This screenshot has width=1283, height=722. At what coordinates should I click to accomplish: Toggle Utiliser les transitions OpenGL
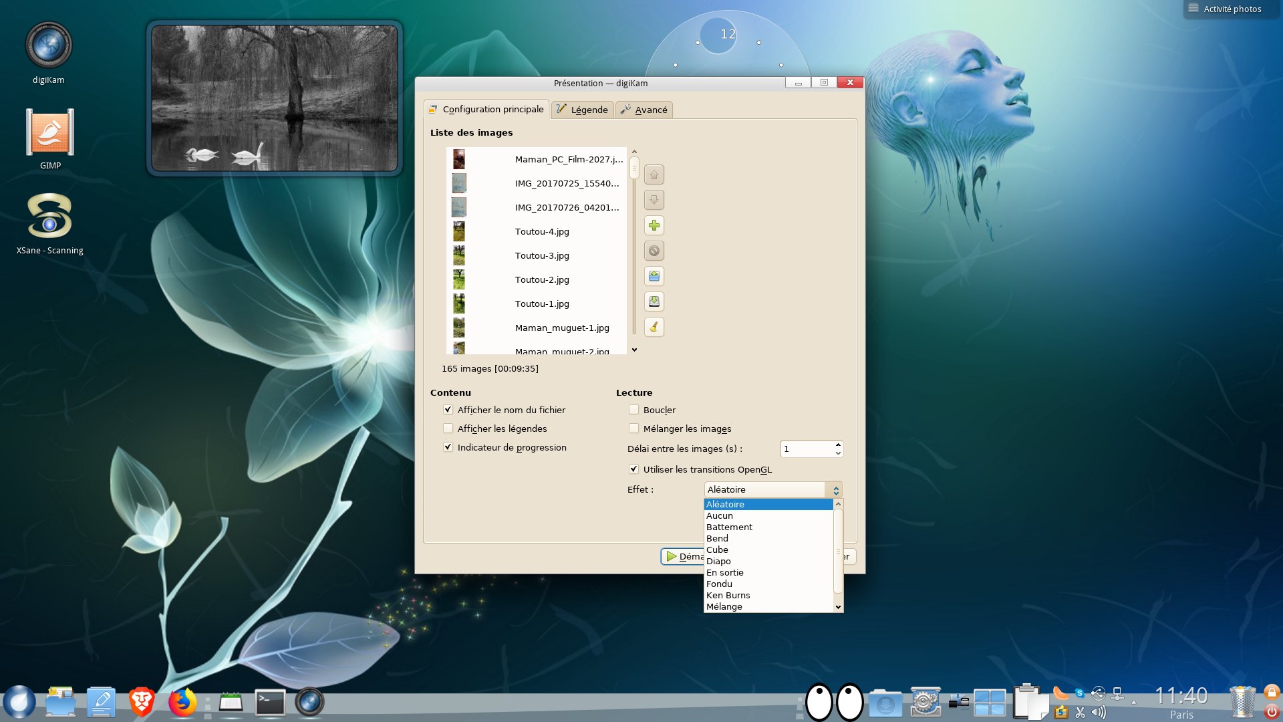(x=633, y=469)
